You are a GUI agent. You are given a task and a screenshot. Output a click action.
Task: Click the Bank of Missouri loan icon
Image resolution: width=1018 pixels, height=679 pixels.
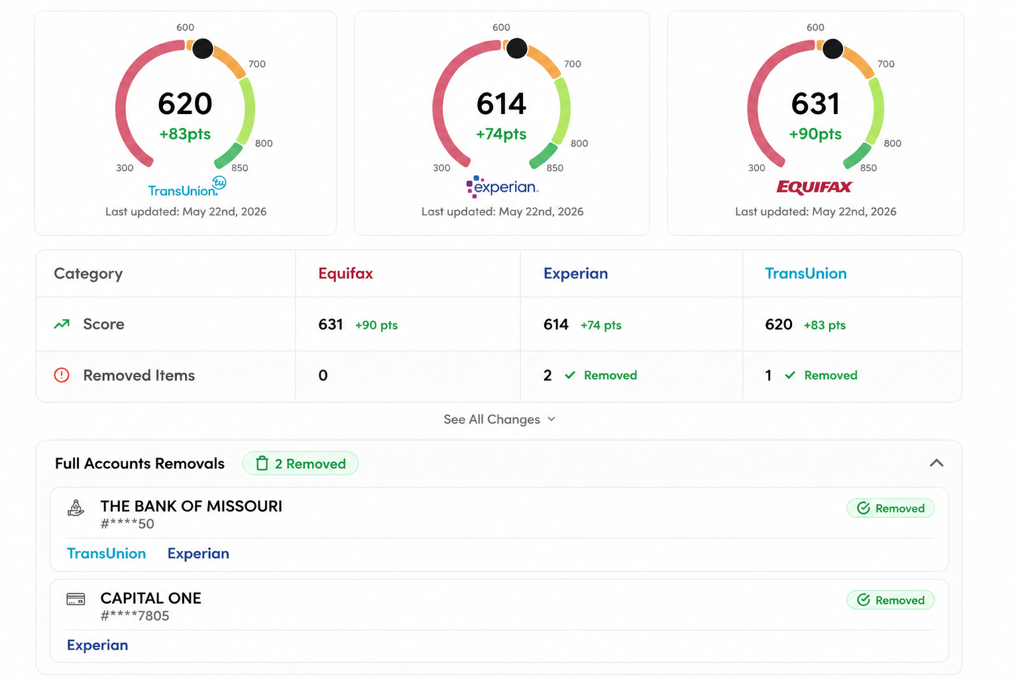76,508
